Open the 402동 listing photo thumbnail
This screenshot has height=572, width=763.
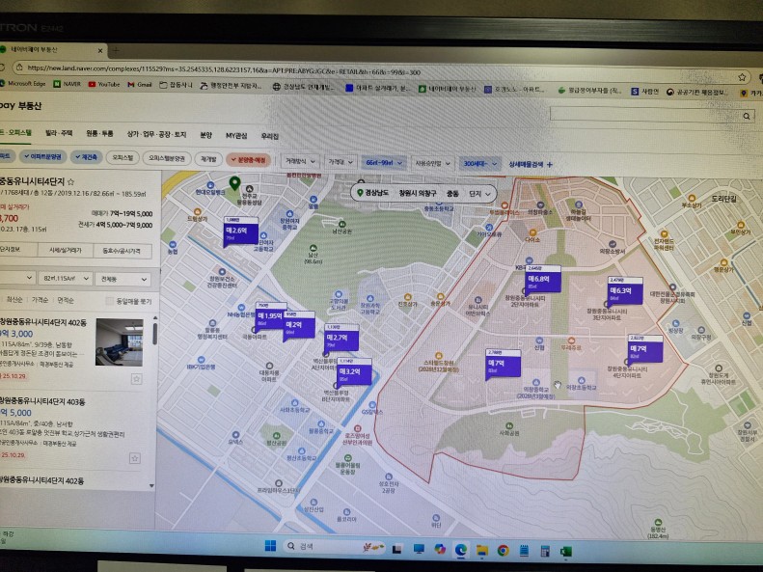point(120,341)
